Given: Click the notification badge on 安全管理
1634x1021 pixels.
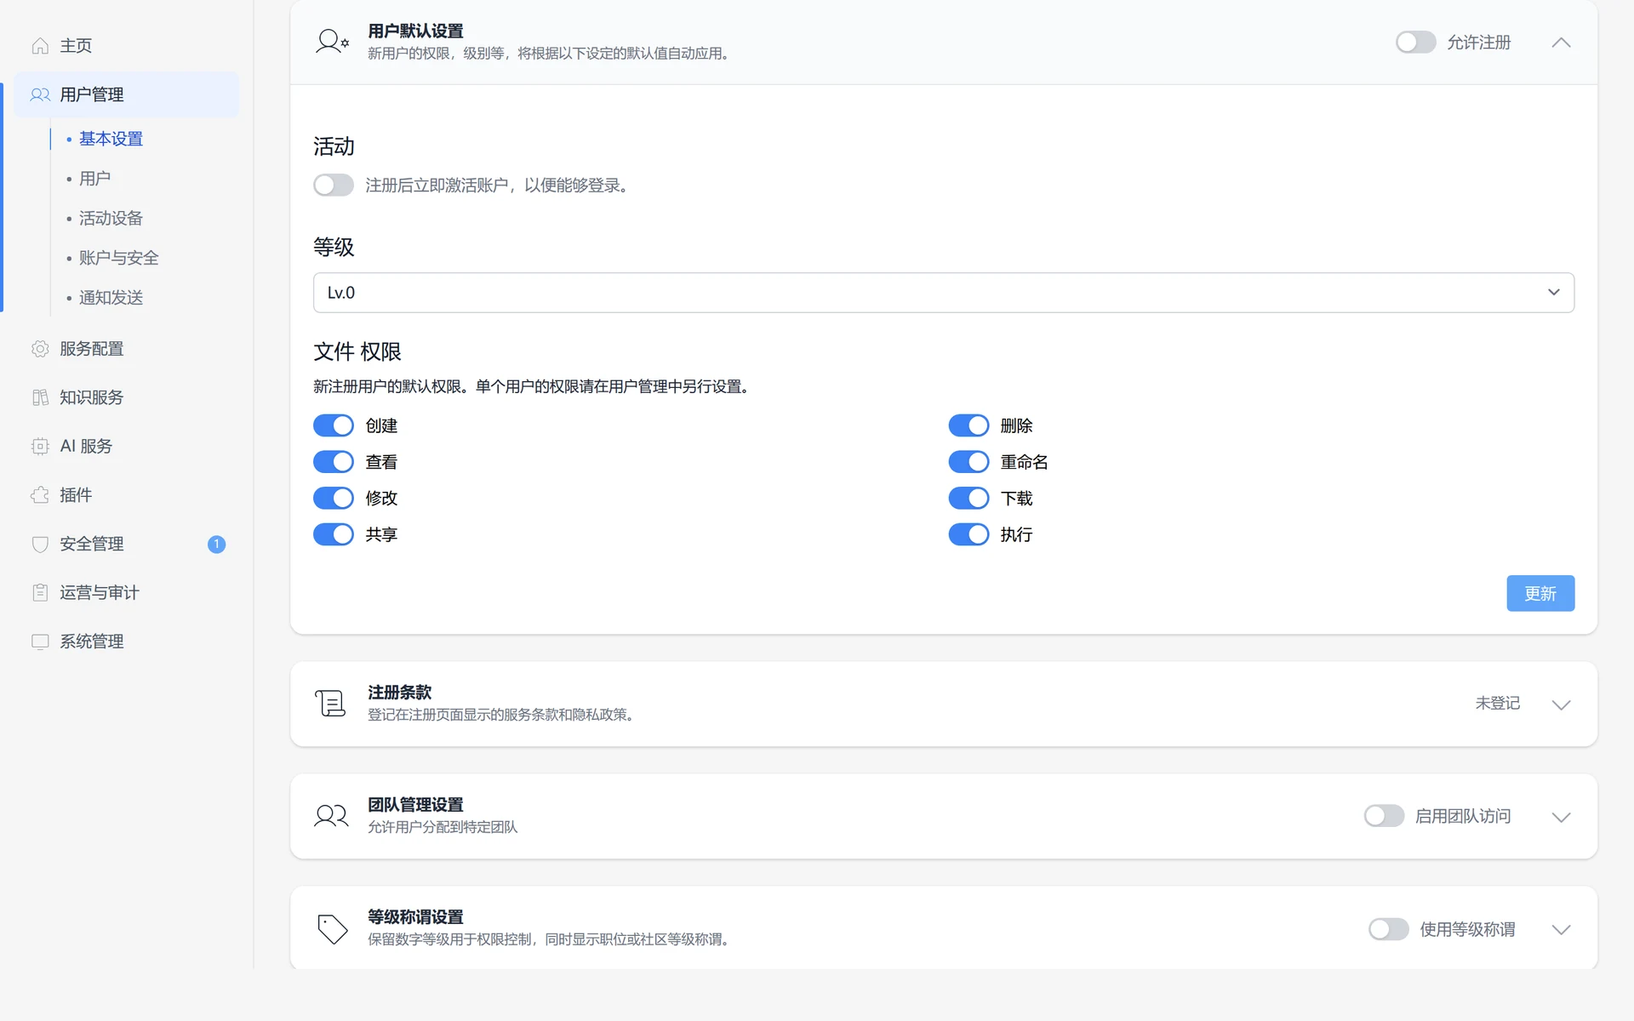Looking at the screenshot, I should 216,544.
